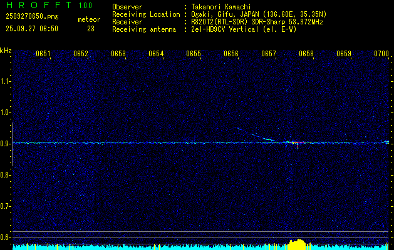Viewport: 394px width, 250px height.
Task: Click the 0659 time marker
Action: tap(344, 54)
